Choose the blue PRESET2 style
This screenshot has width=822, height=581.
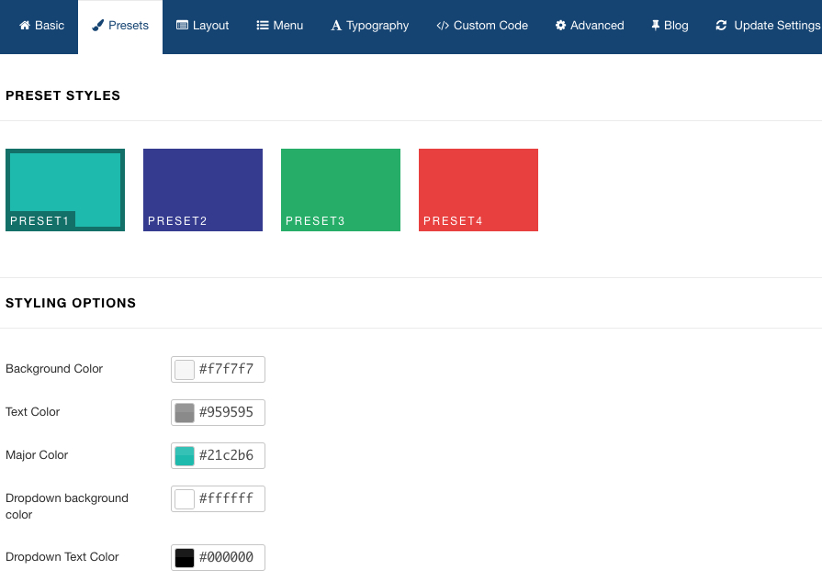(x=203, y=189)
